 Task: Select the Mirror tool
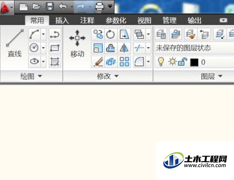124,48
